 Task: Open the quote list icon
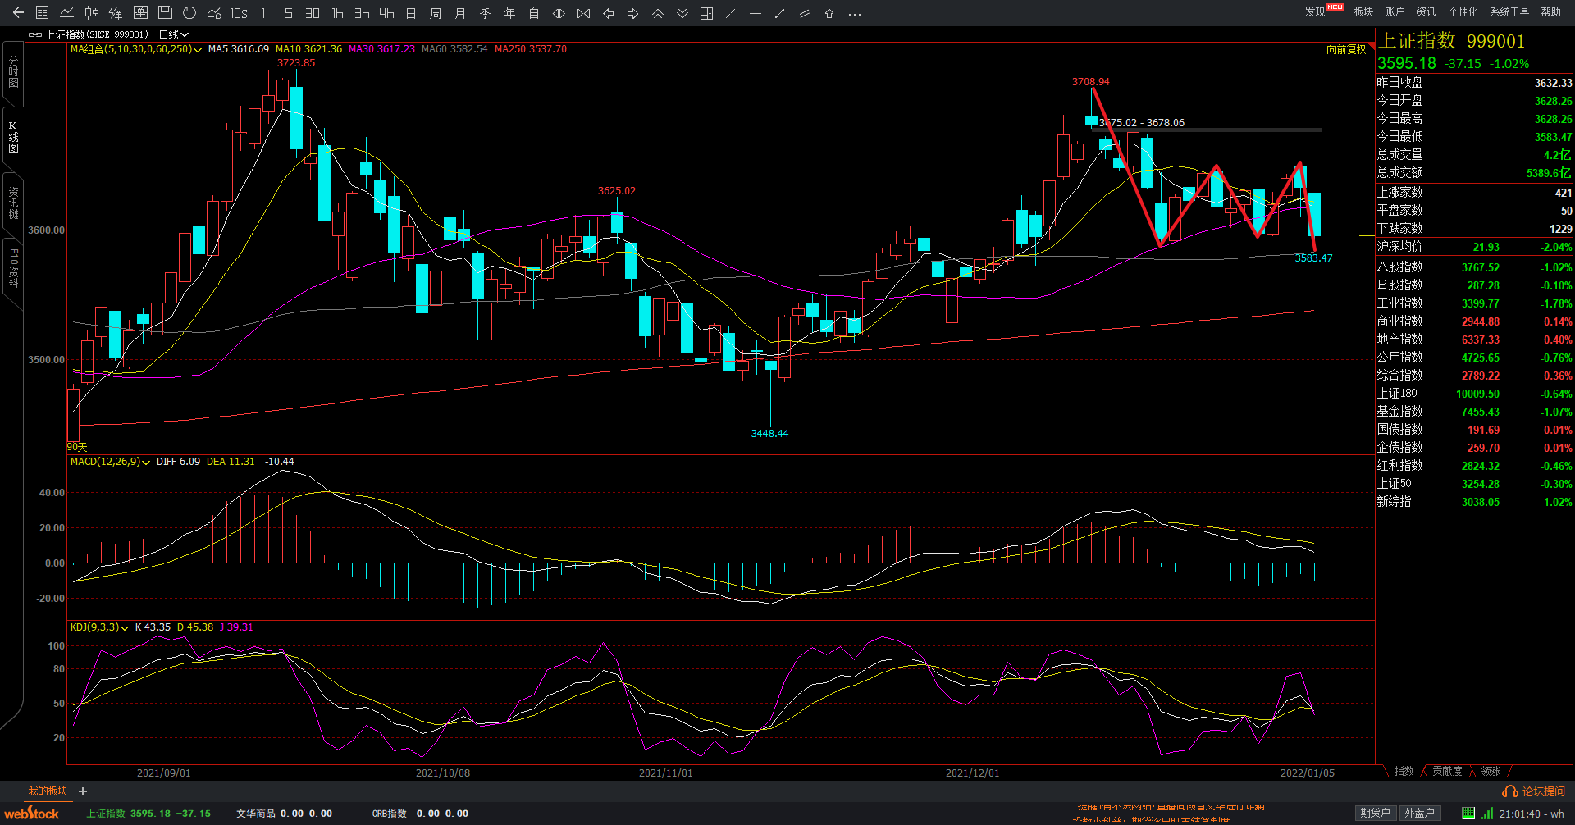43,13
